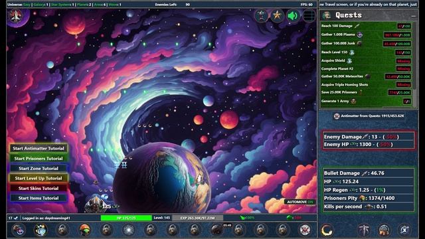Click the circular X icon in the bottom right
Viewport: 425px width, 239px height.
point(404,230)
